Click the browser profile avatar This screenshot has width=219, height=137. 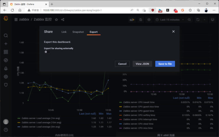pos(206,10)
